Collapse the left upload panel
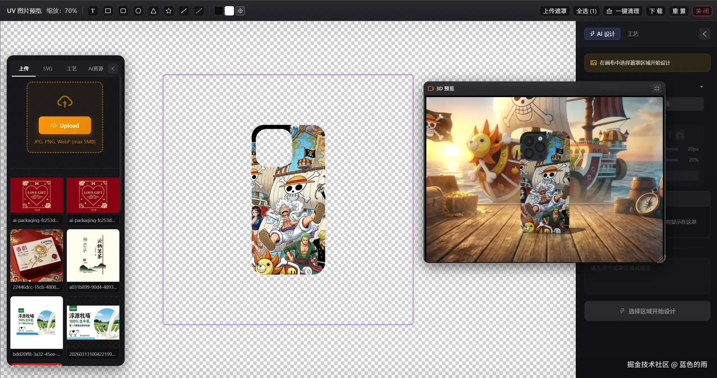The image size is (717, 378). point(113,68)
